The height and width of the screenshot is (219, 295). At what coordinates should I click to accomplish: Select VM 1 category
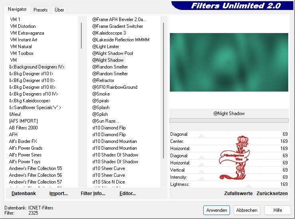point(15,20)
